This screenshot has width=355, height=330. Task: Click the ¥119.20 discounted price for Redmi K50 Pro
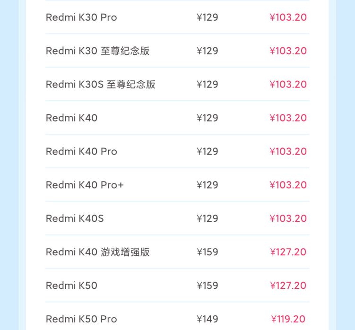pyautogui.click(x=288, y=320)
